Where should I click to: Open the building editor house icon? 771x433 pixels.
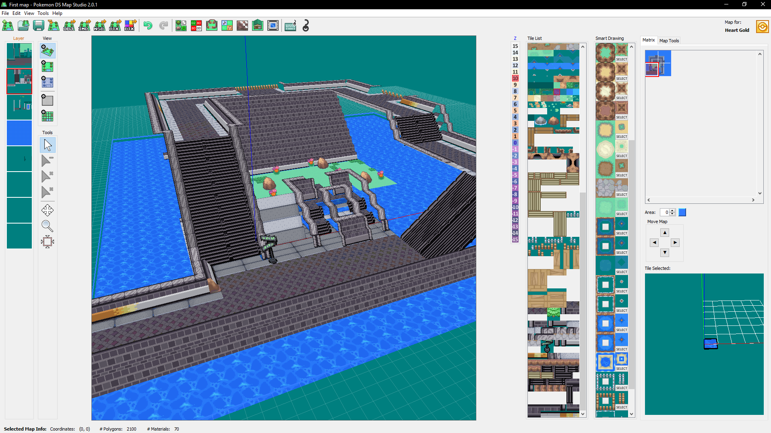tap(258, 26)
